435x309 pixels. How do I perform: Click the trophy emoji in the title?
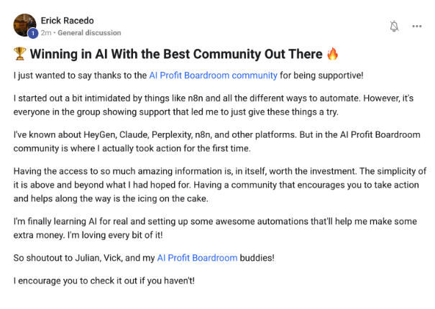point(20,54)
